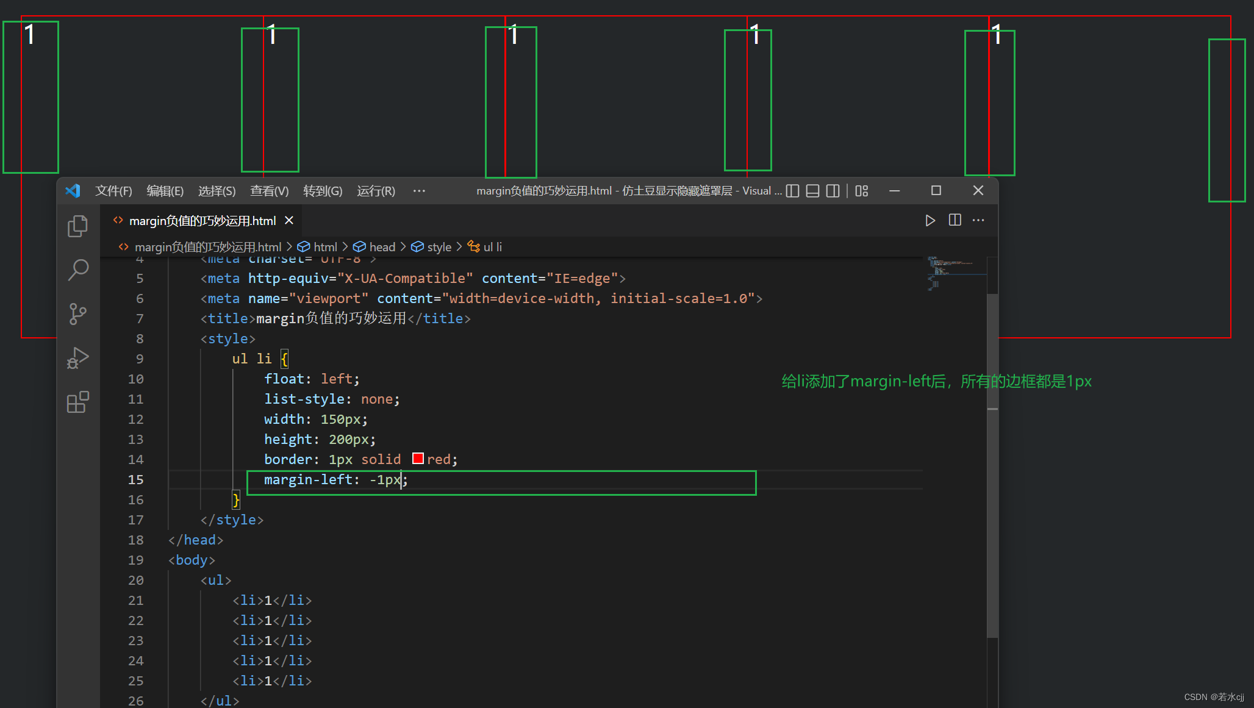The width and height of the screenshot is (1254, 708).
Task: Open the 文件(F) menu
Action: coord(113,191)
